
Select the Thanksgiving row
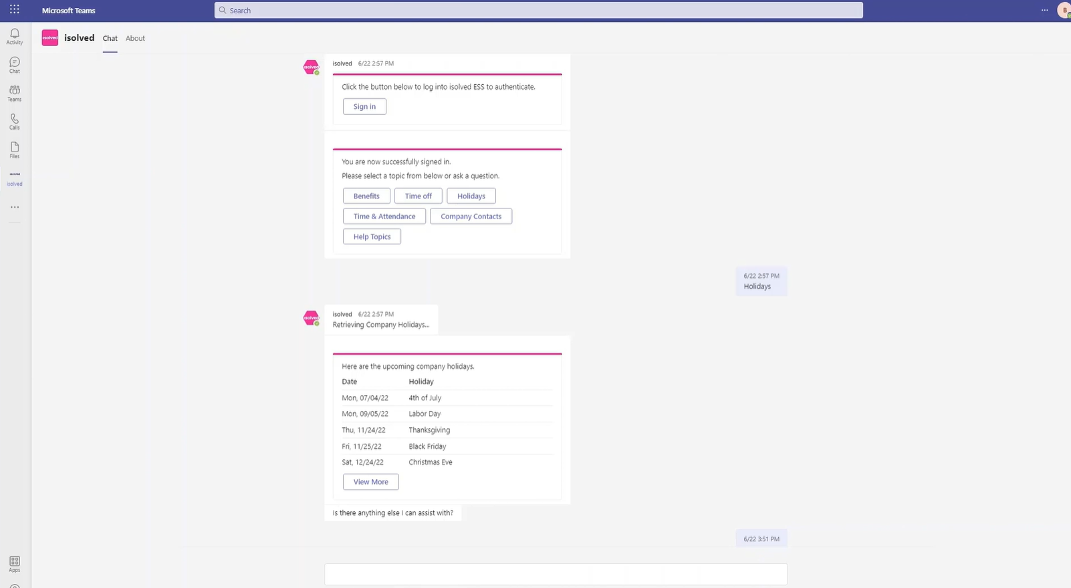point(447,430)
